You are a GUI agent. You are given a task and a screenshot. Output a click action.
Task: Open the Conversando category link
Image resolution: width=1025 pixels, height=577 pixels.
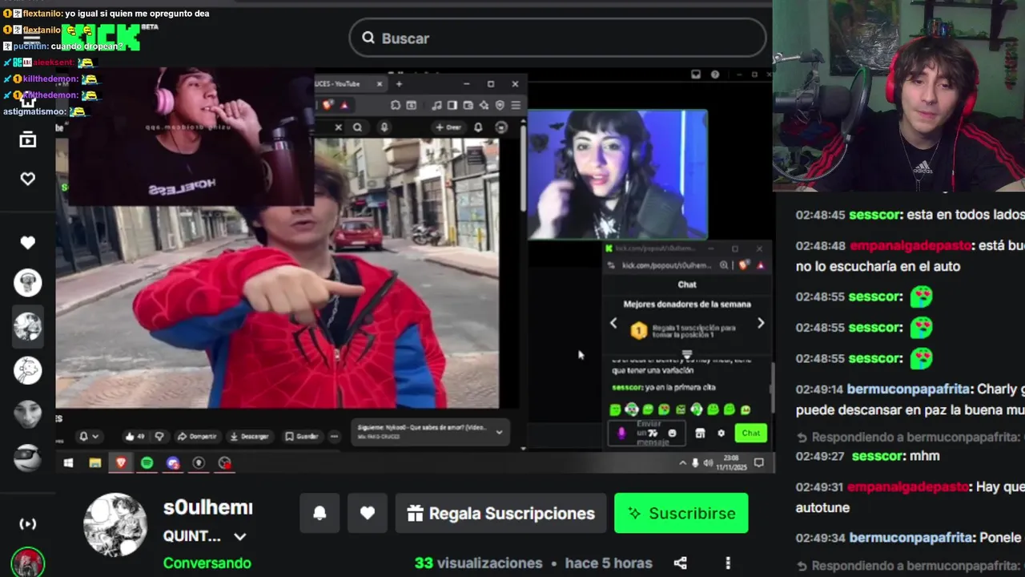[x=207, y=563]
